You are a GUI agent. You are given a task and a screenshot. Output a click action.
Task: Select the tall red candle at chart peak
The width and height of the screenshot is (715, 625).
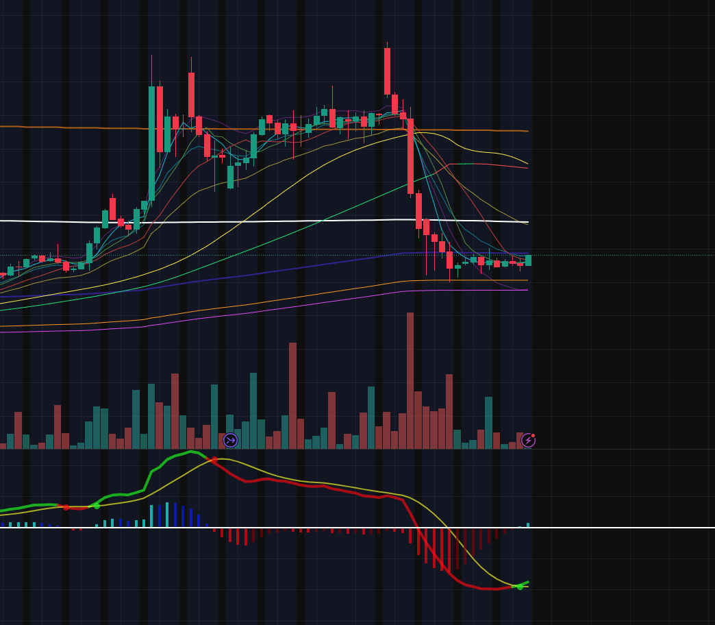387,71
